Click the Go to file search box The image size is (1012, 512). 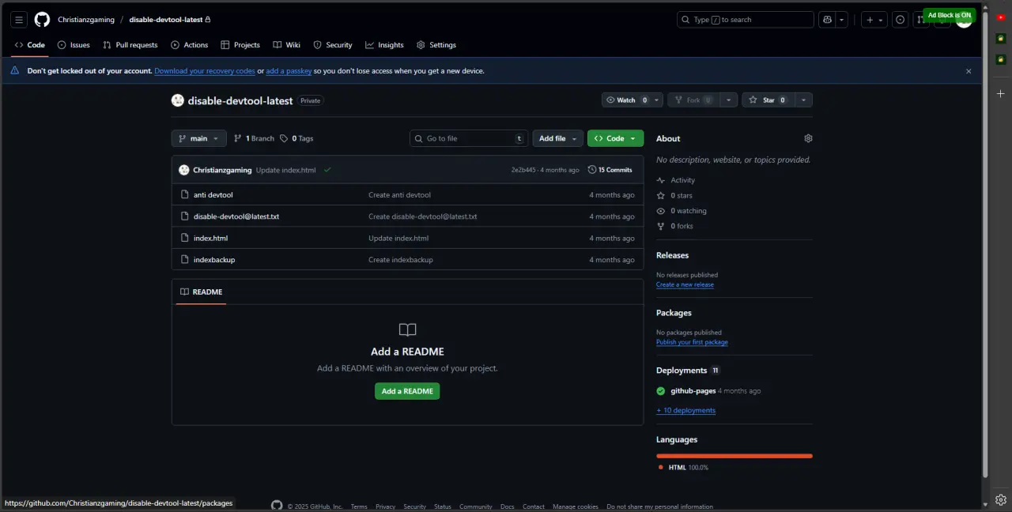(469, 138)
